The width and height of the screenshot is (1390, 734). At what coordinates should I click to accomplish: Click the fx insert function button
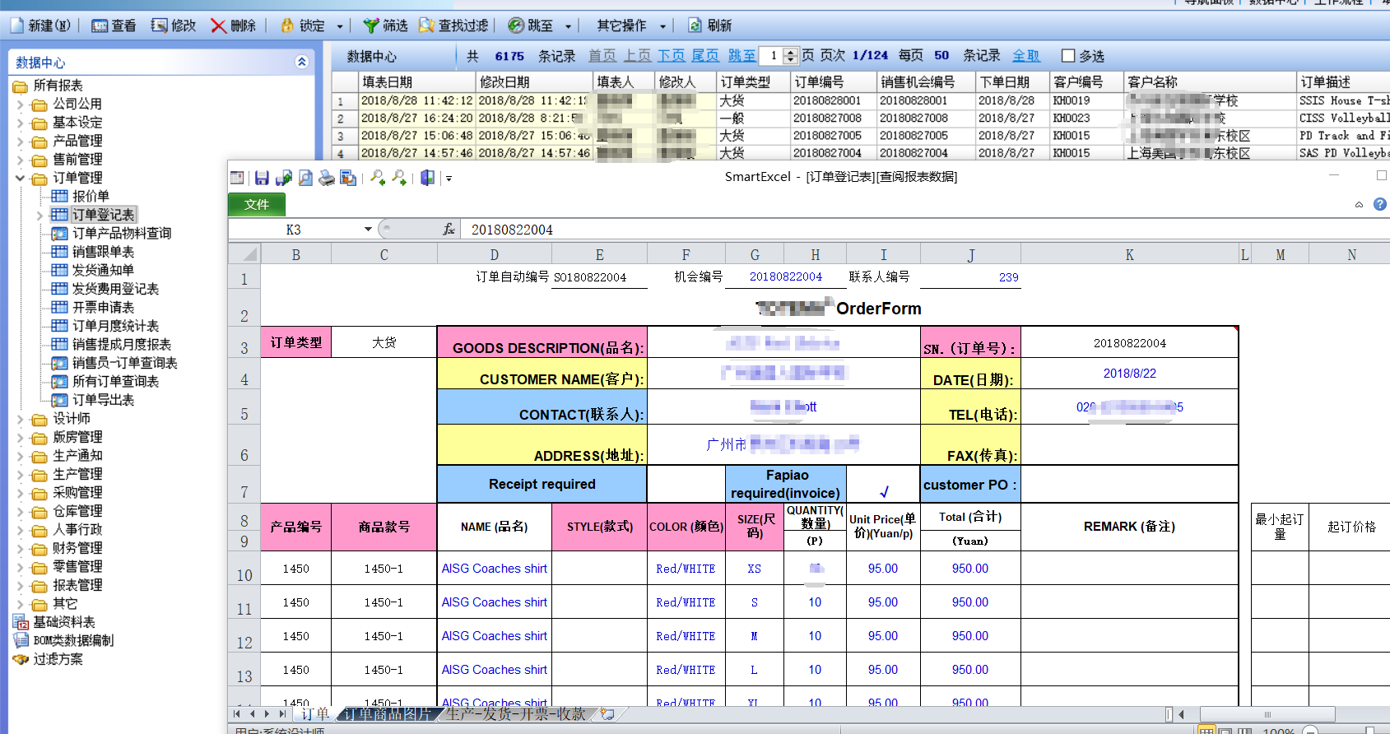point(449,230)
